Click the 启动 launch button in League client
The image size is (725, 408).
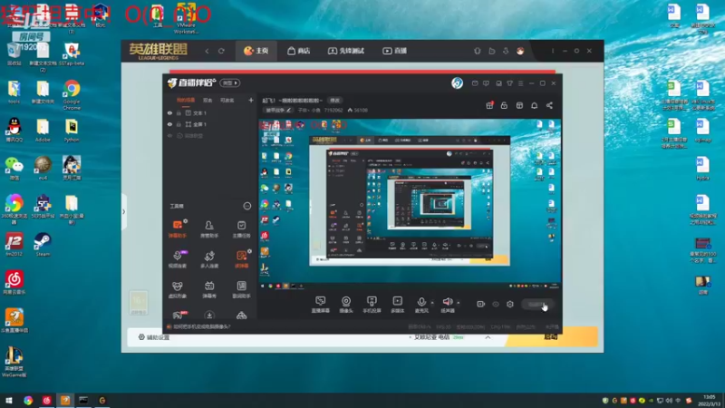pyautogui.click(x=552, y=337)
